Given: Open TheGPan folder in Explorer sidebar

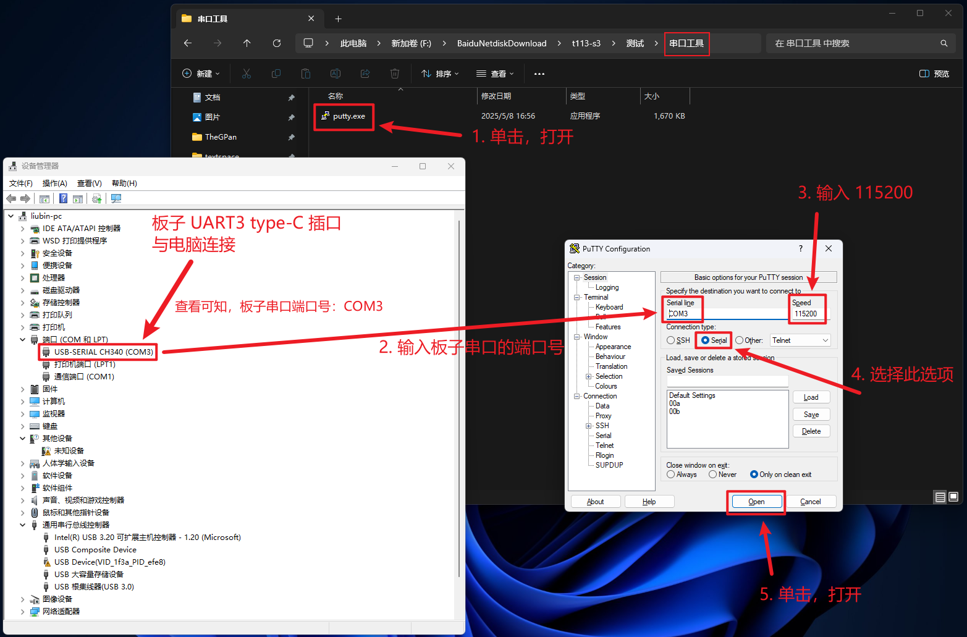Looking at the screenshot, I should tap(214, 137).
